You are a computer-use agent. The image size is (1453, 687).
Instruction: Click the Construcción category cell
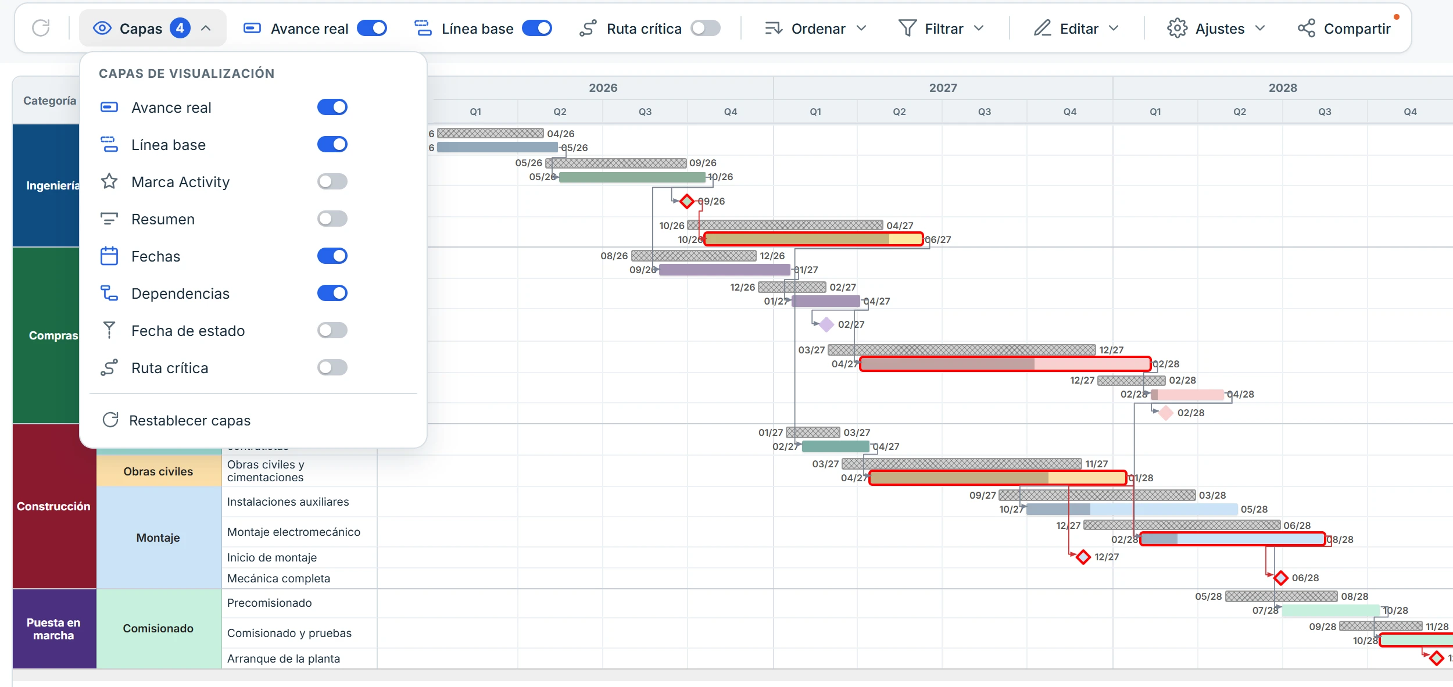click(x=53, y=506)
